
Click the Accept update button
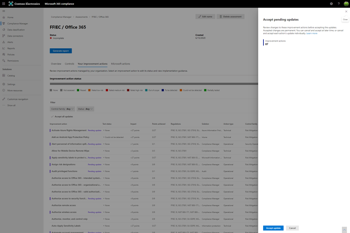[x=273, y=228]
